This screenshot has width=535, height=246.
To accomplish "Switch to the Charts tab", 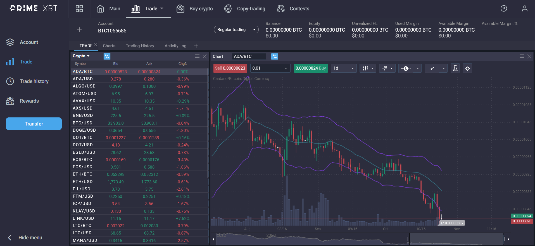I will [x=109, y=46].
